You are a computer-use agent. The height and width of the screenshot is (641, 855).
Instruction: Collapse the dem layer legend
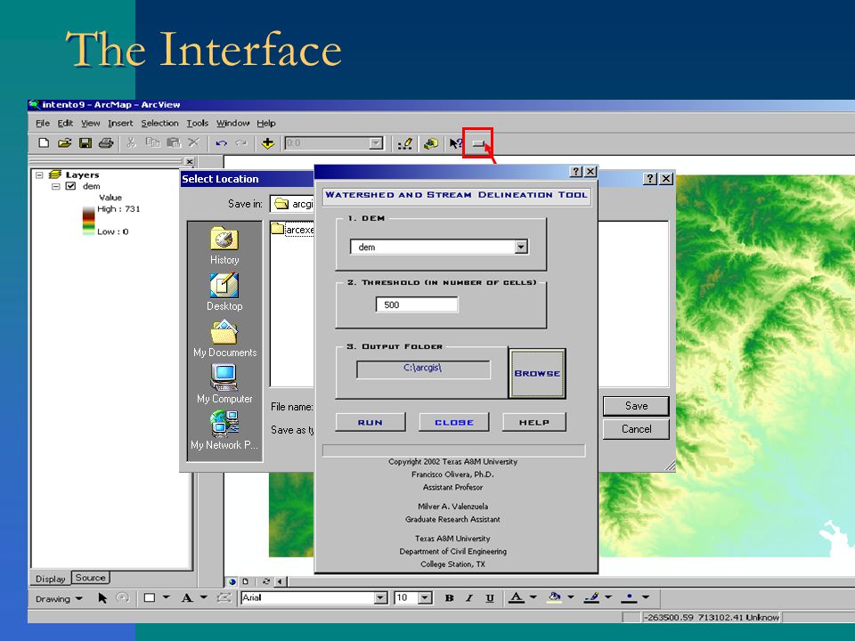point(55,186)
